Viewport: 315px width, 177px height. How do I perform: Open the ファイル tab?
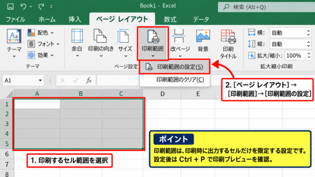pos(15,20)
